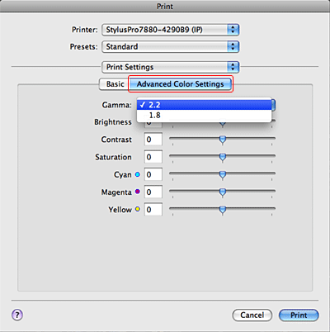Cancel the print dialog
Image resolution: width=330 pixels, height=332 pixels.
click(252, 315)
